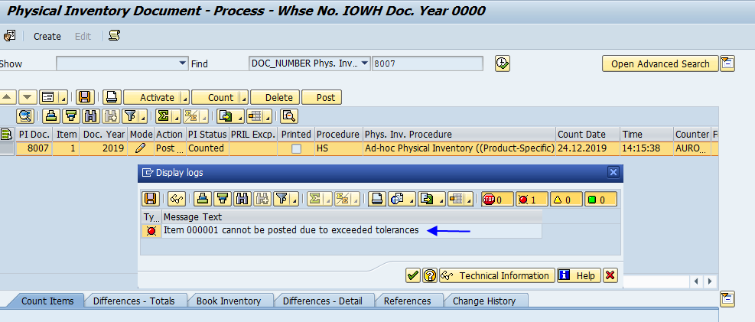Click the document Print icon beside Activate
The image size is (755, 322).
[x=112, y=97]
